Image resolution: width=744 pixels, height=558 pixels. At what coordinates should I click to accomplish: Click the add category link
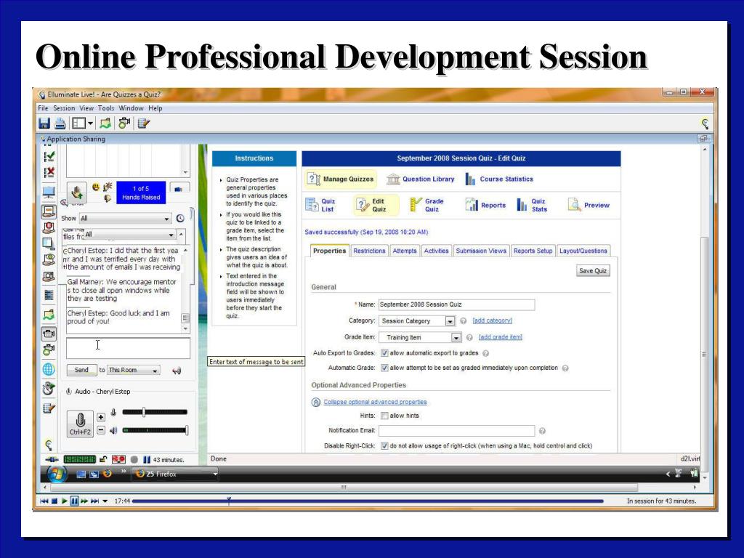point(493,320)
